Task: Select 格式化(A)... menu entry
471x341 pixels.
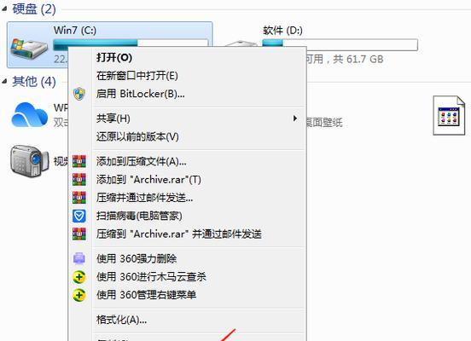Action: coord(121,320)
